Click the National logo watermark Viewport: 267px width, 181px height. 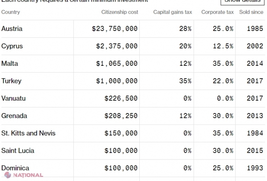click(24, 175)
